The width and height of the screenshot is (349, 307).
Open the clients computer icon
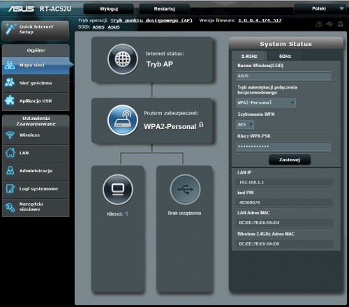(x=118, y=189)
